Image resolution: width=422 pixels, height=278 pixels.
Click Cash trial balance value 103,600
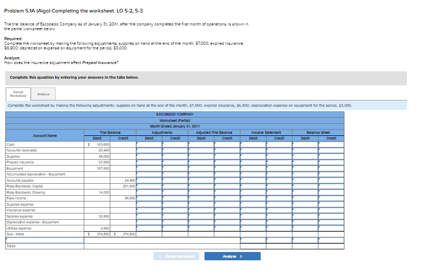point(103,145)
